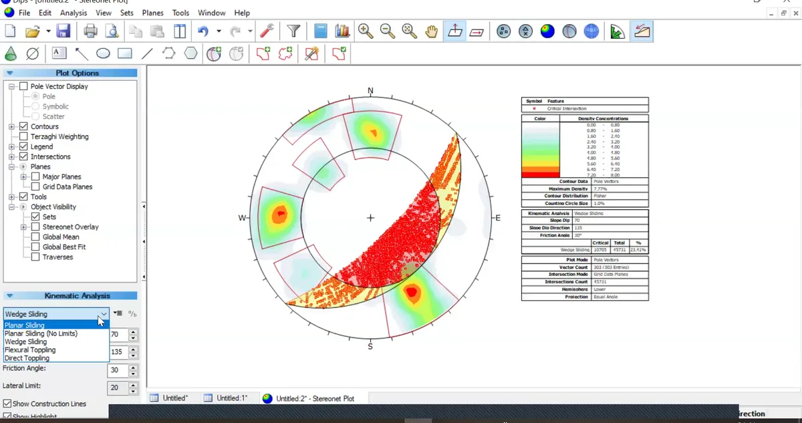
Task: Open a file using the folder icon
Action: tap(32, 31)
